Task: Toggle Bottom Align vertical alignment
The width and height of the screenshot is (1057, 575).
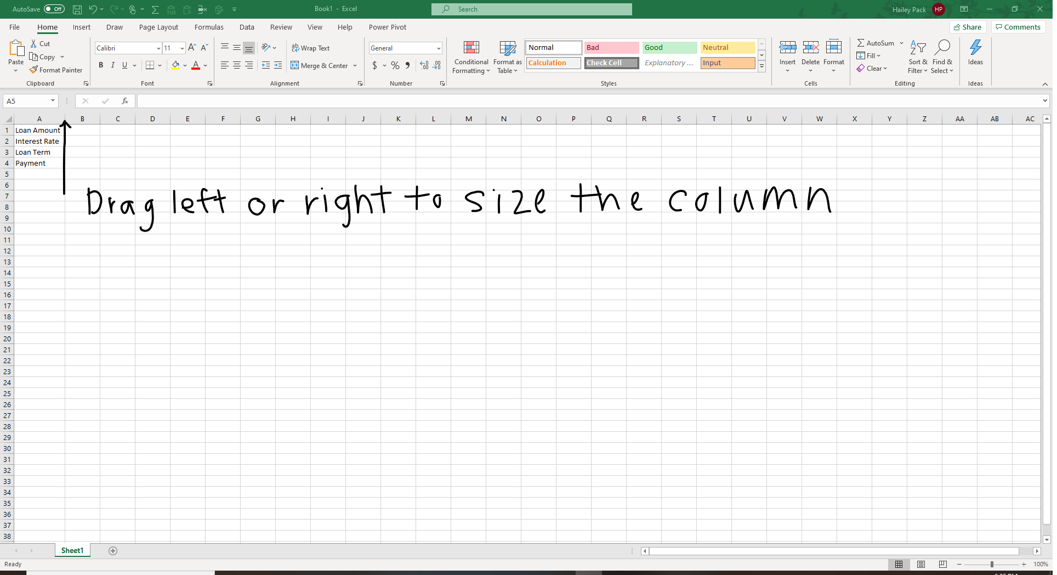Action: (x=249, y=48)
